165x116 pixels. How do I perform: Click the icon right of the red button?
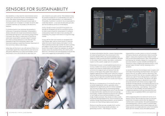(152, 11)
